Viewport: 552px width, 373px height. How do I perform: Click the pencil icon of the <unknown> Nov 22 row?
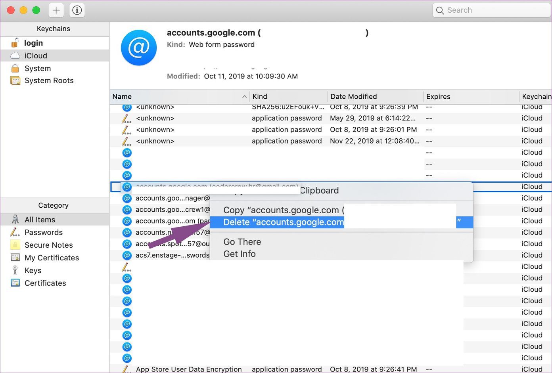coord(126,141)
